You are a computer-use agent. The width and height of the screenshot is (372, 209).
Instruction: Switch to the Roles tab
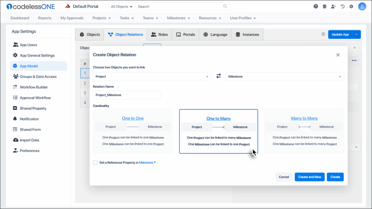coord(159,34)
